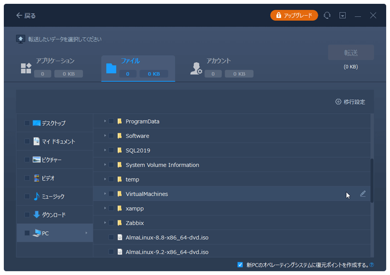390x275 pixels.
Task: Click the restore point help question icon
Action: point(371,265)
